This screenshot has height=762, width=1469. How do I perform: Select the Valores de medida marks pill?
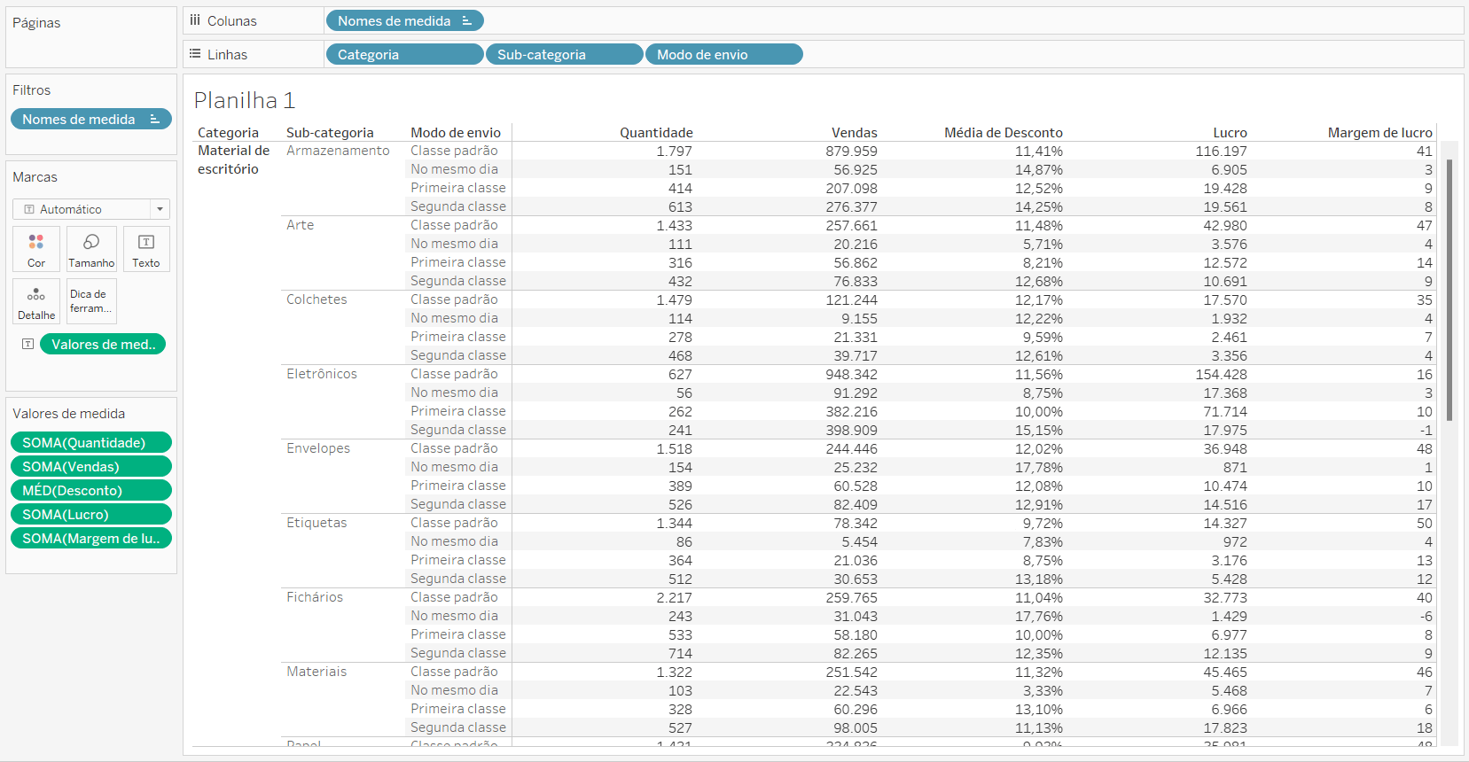coord(103,344)
